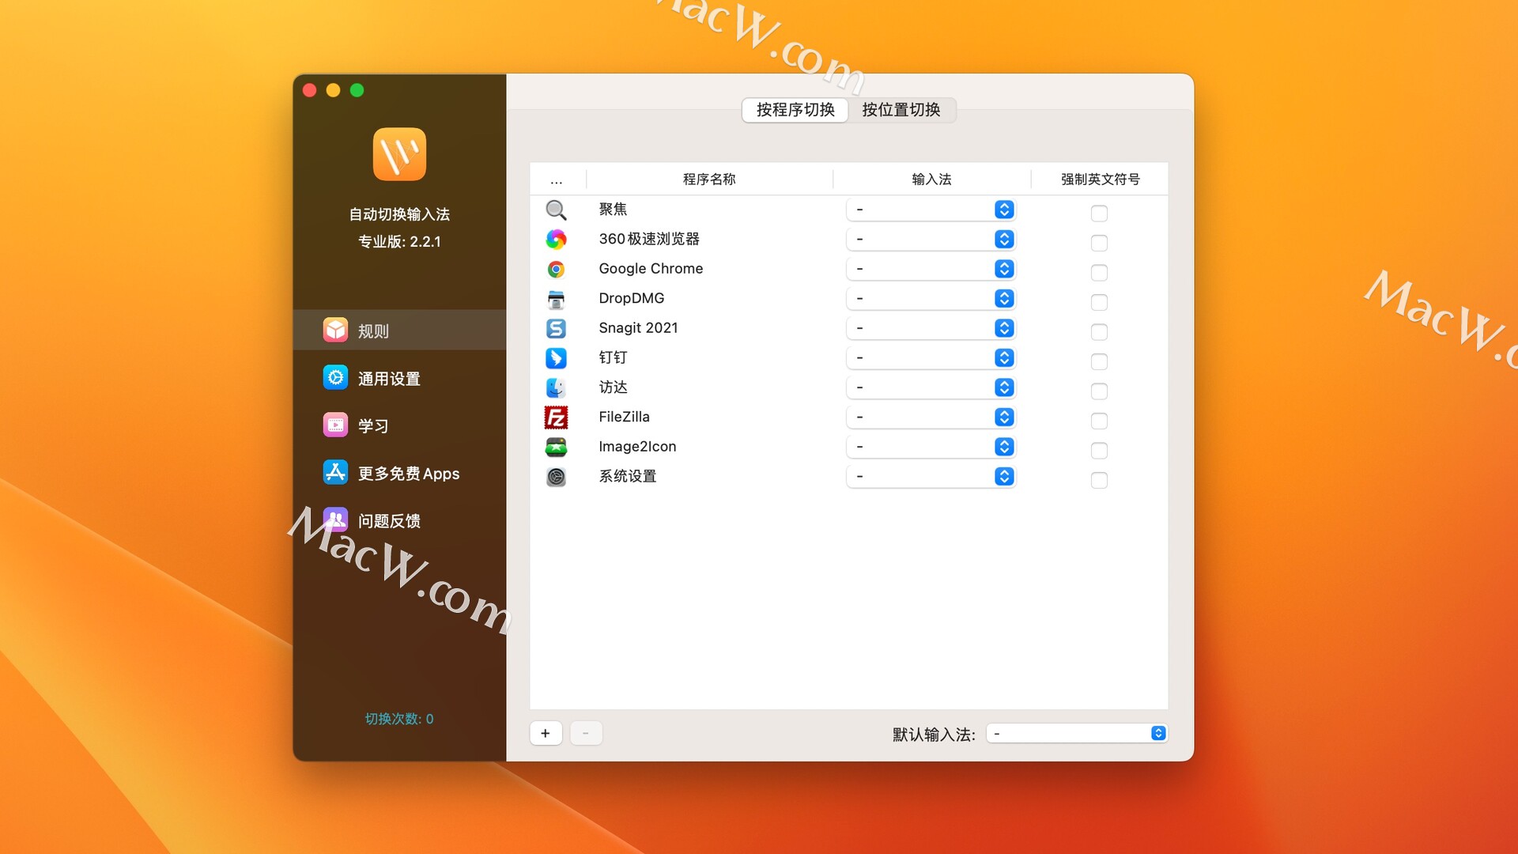Open 问题反馈 in the sidebar
Viewport: 1518px width, 854px height.
pos(399,520)
